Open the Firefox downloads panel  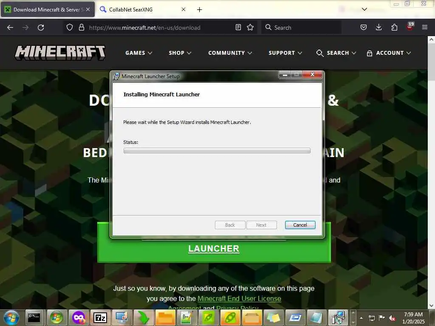pyautogui.click(x=379, y=27)
